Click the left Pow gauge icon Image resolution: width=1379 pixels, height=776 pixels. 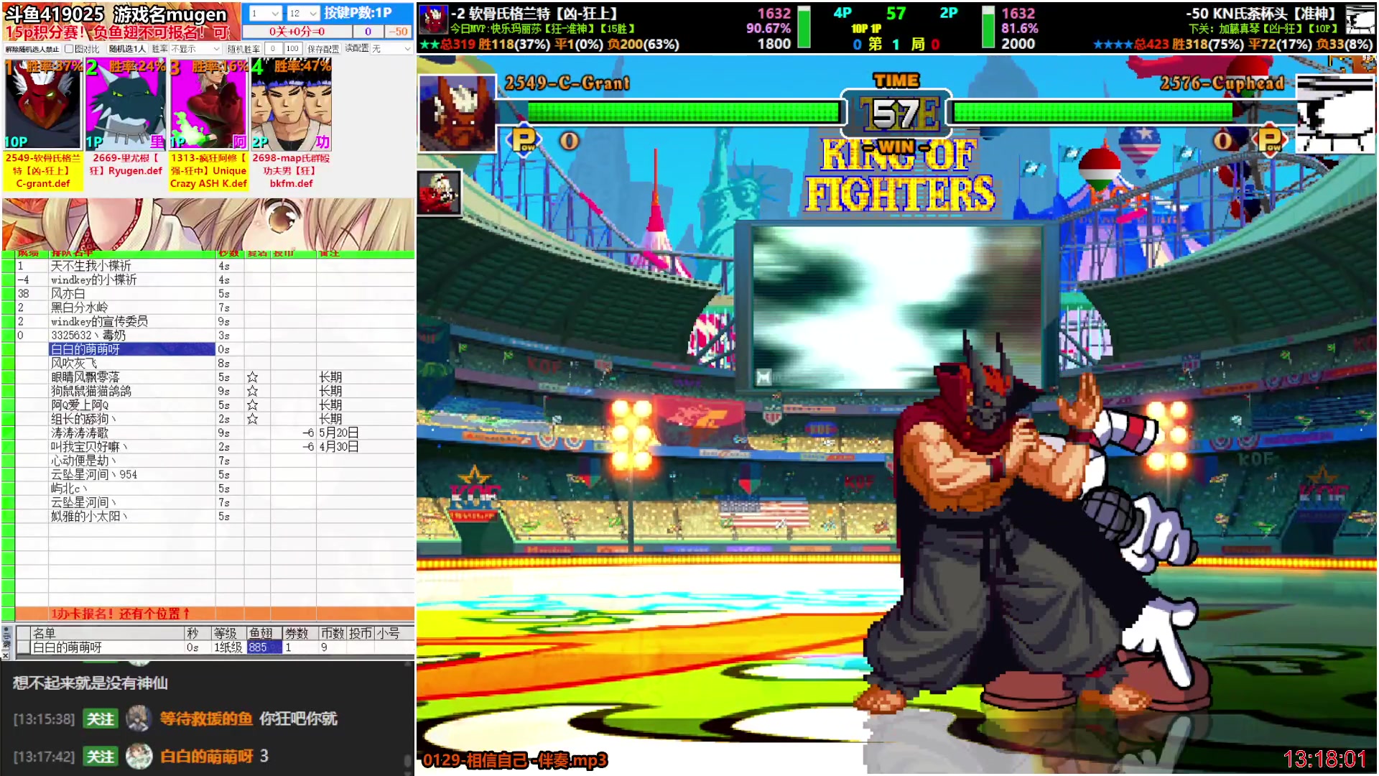click(x=523, y=139)
